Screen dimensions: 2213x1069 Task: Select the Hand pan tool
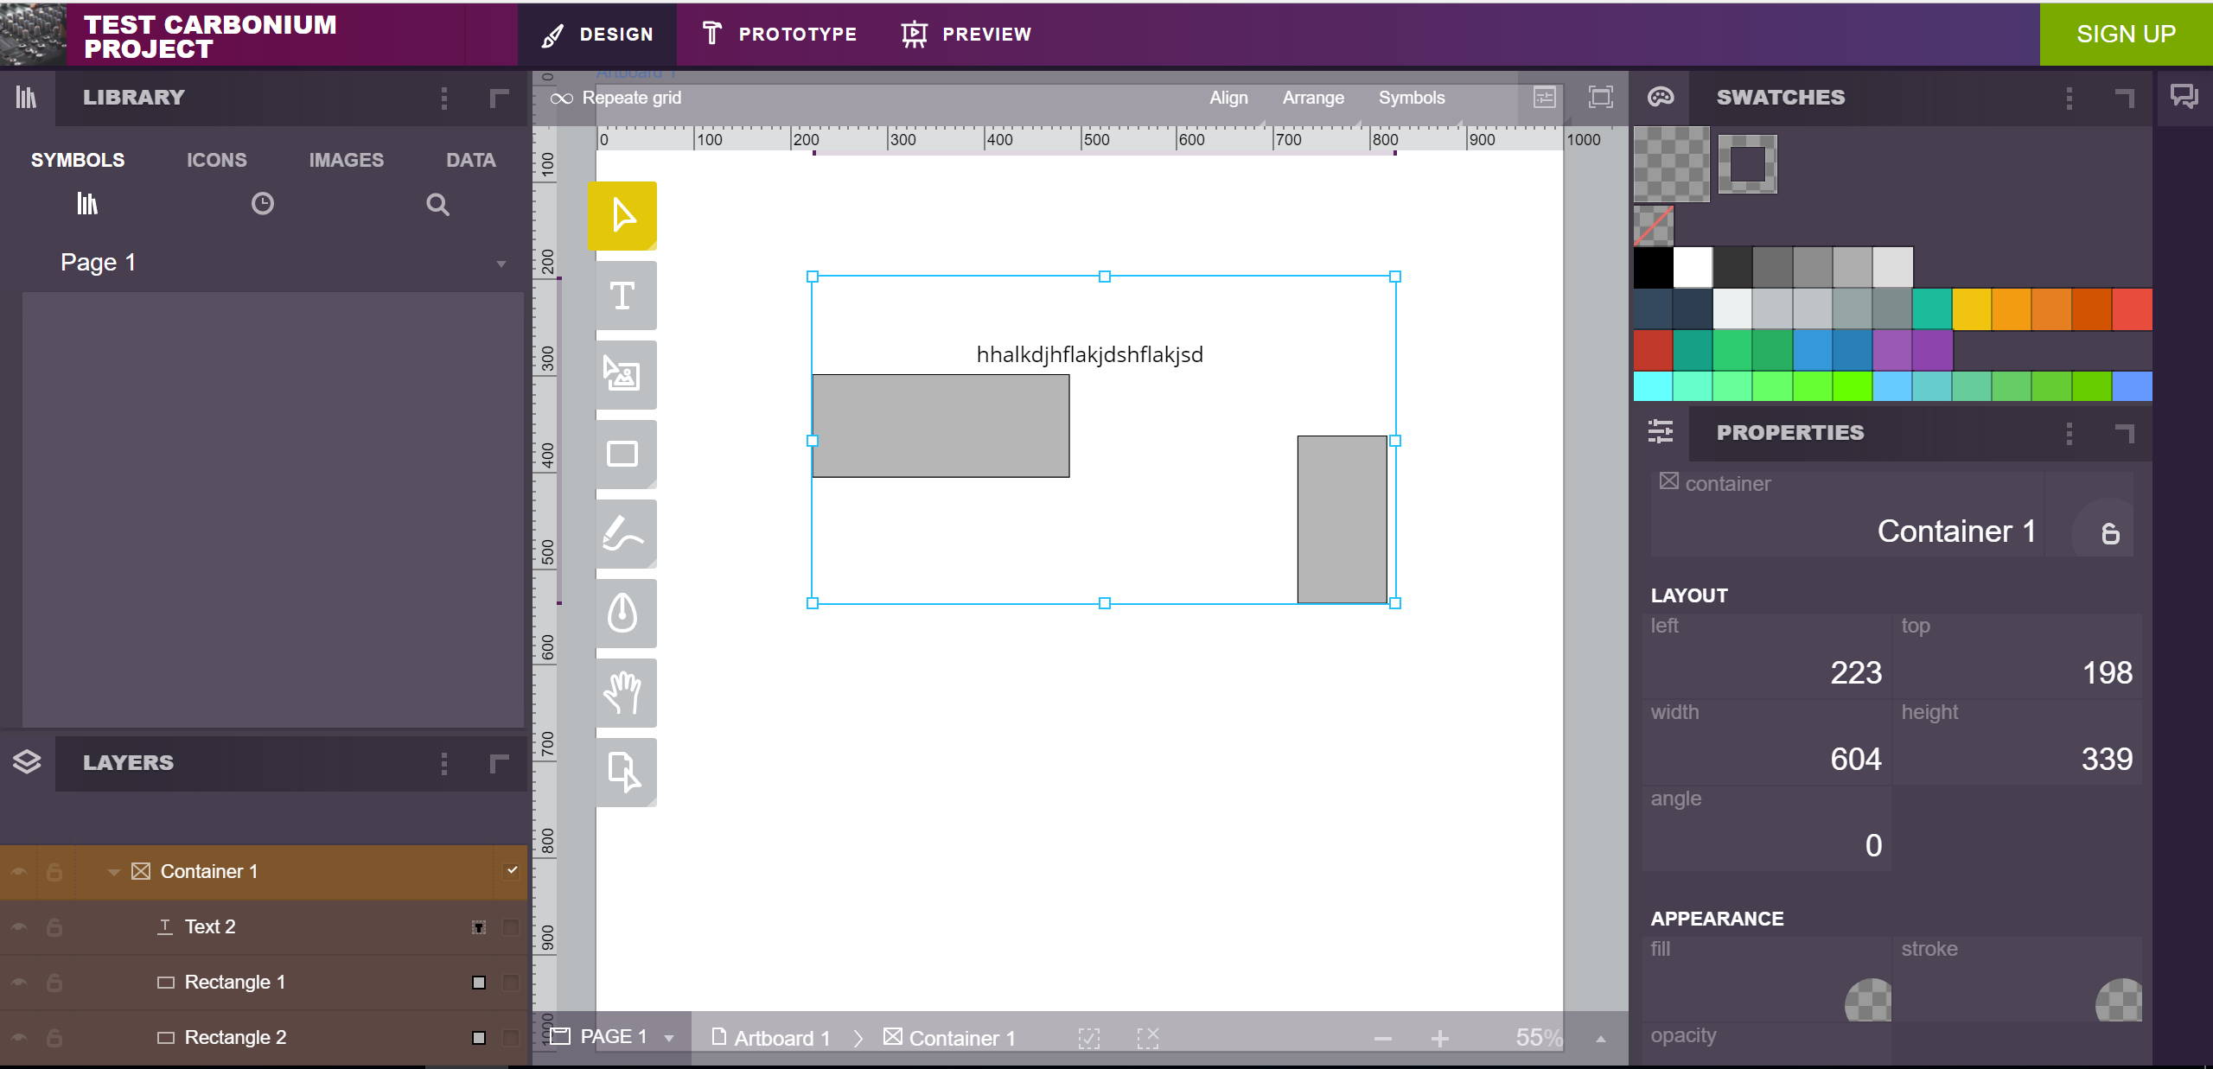tap(622, 692)
